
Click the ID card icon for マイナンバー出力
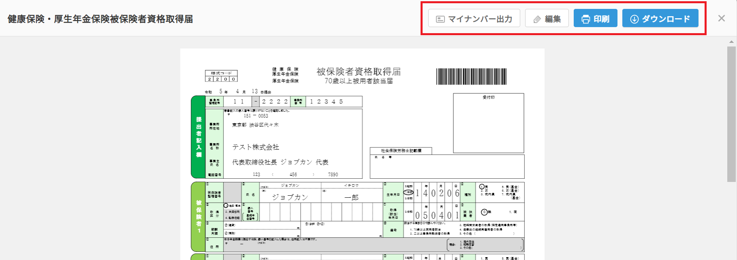point(440,19)
